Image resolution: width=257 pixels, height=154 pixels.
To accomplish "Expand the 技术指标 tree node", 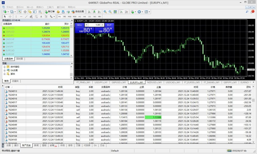I will [x=5, y=67].
